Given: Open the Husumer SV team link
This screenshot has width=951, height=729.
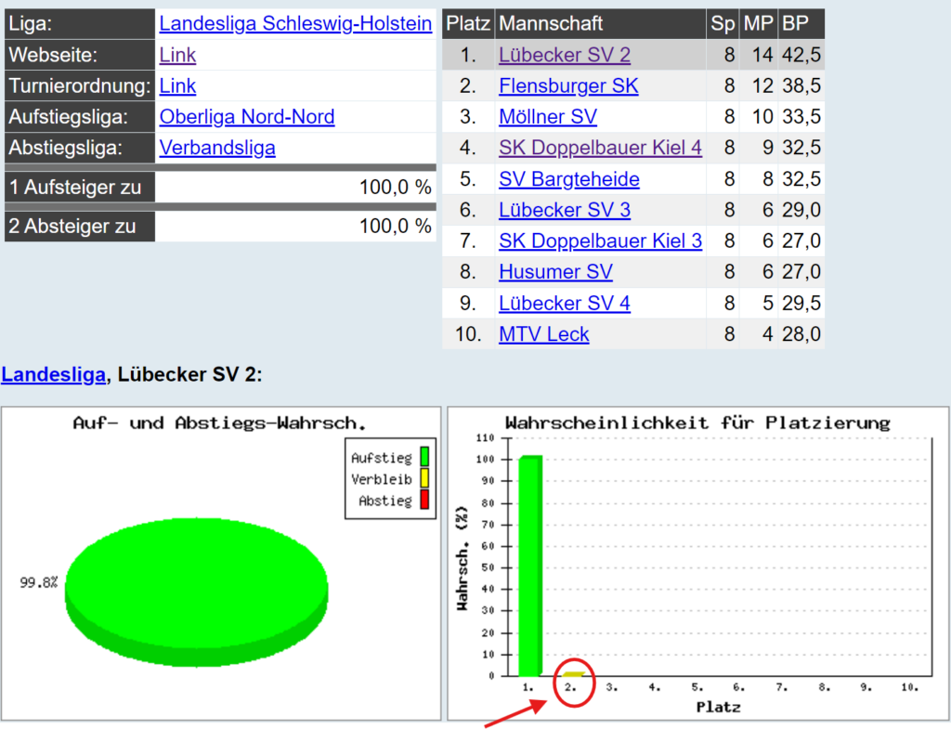Looking at the screenshot, I should click(555, 272).
